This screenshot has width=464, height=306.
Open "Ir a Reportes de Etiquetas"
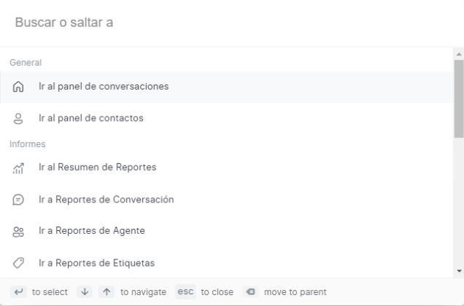[x=96, y=263]
